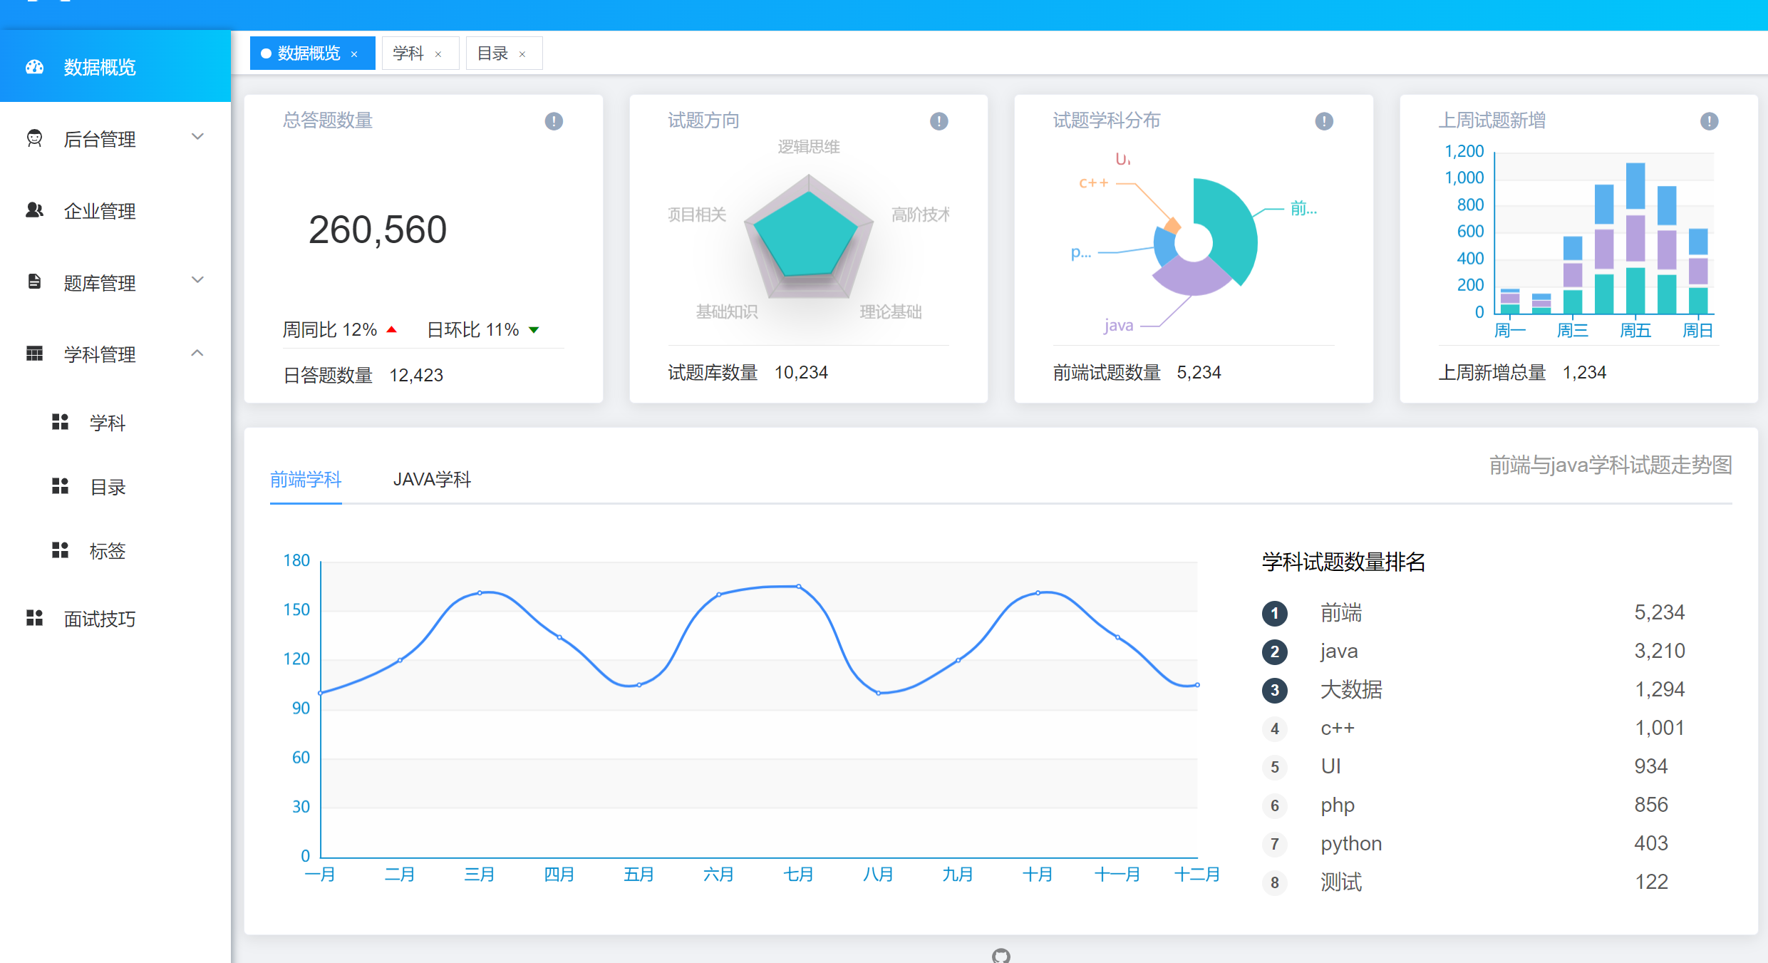The height and width of the screenshot is (963, 1768).
Task: Expand the 题库管理 chevron
Action: click(x=198, y=280)
